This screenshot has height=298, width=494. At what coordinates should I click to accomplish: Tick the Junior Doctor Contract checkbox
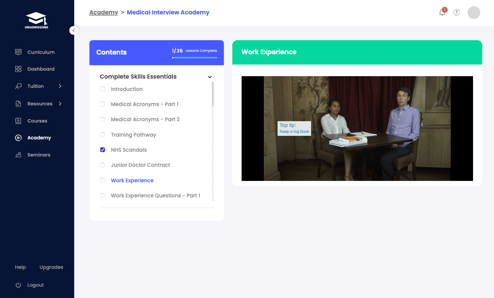click(103, 165)
